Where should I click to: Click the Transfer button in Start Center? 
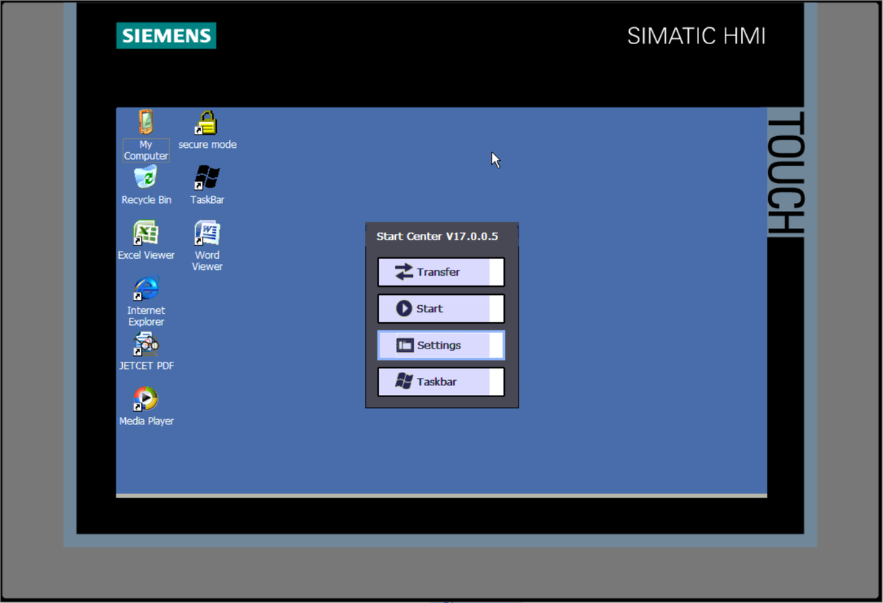click(441, 272)
